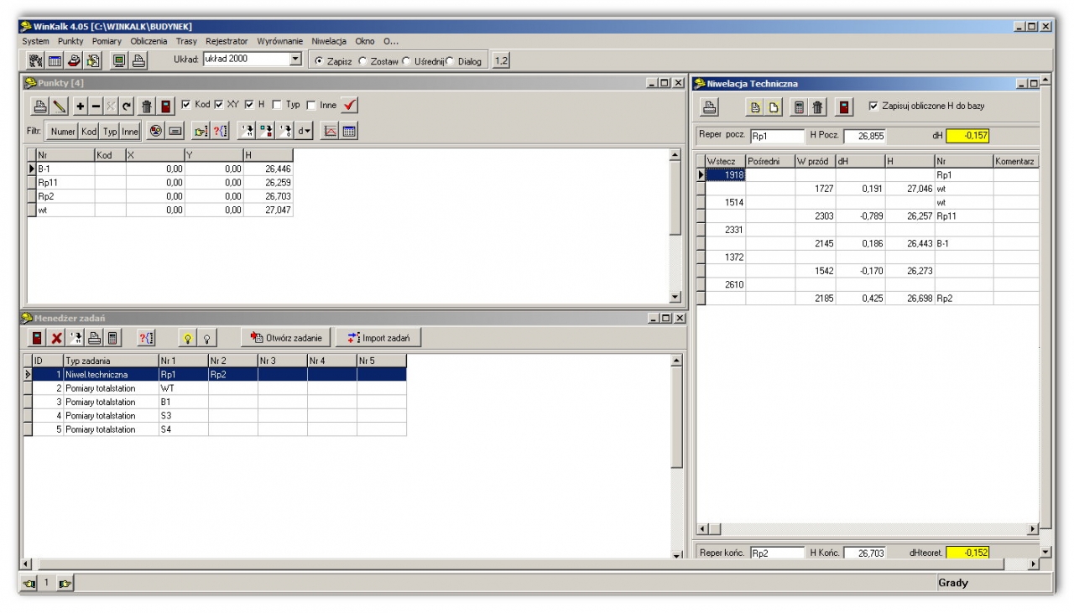Click the red X delete icon in Menedżer zadań
The image size is (1074, 613).
(57, 337)
